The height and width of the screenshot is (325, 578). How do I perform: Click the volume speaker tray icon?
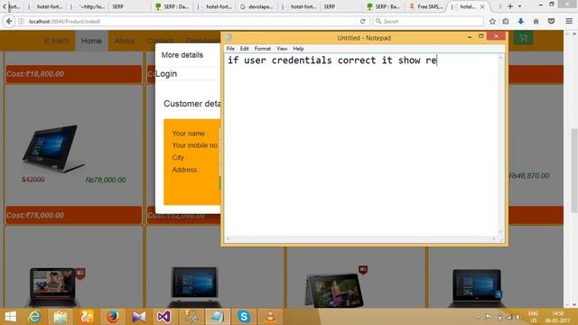point(517,317)
